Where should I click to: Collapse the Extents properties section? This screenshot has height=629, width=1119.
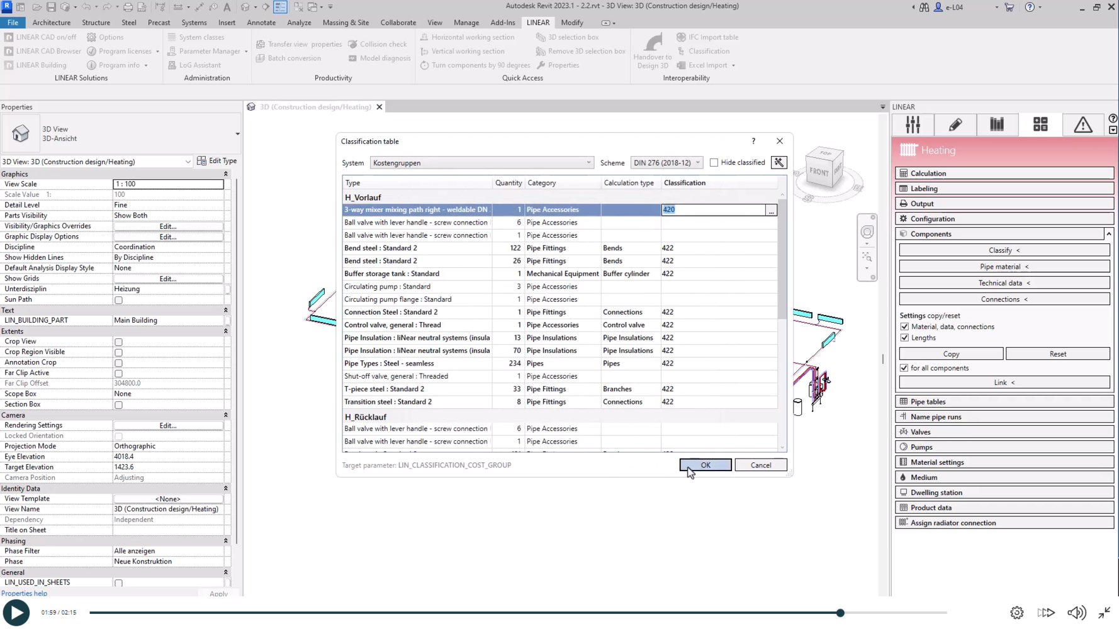(225, 331)
